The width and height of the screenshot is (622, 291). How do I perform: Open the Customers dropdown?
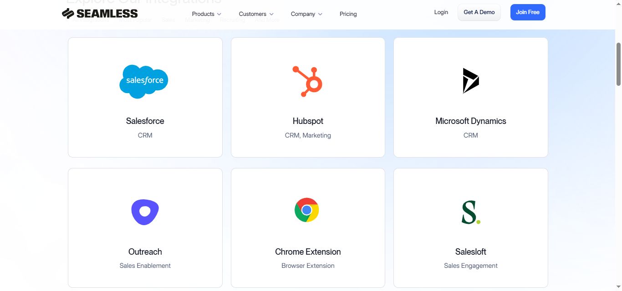[255, 14]
